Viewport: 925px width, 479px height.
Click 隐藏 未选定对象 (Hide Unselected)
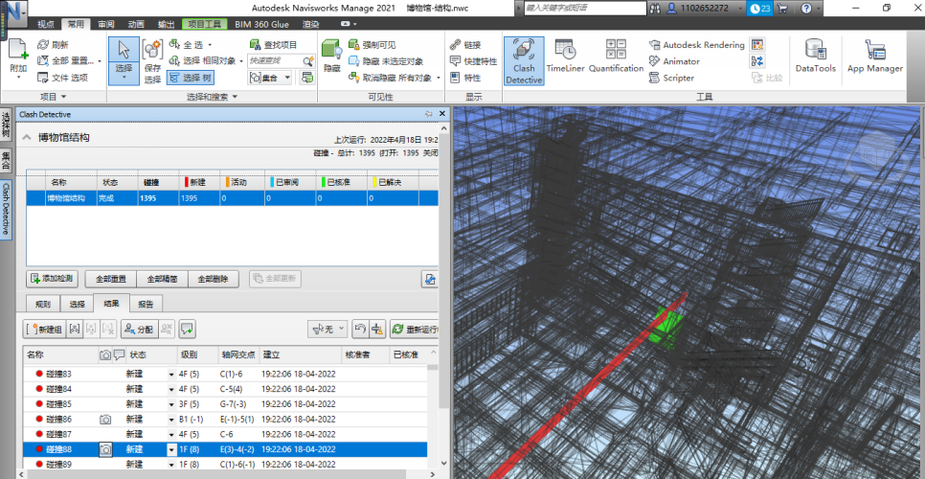tap(385, 61)
